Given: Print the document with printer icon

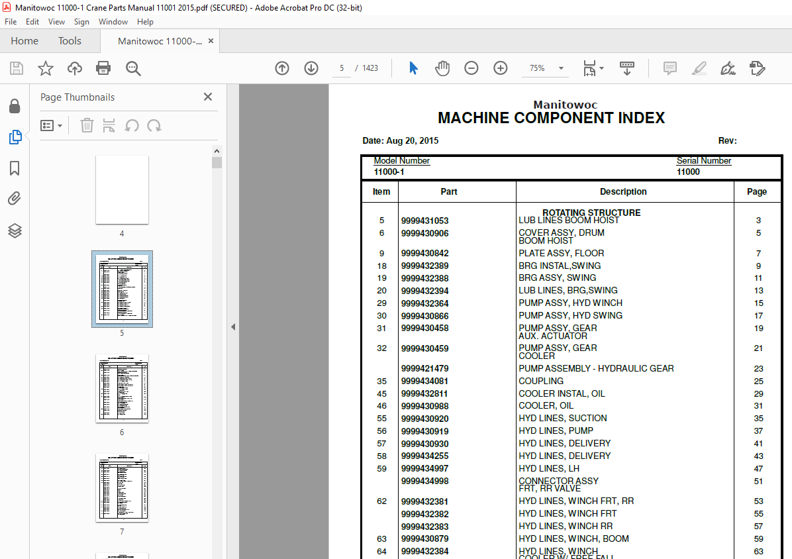Looking at the screenshot, I should click(103, 68).
